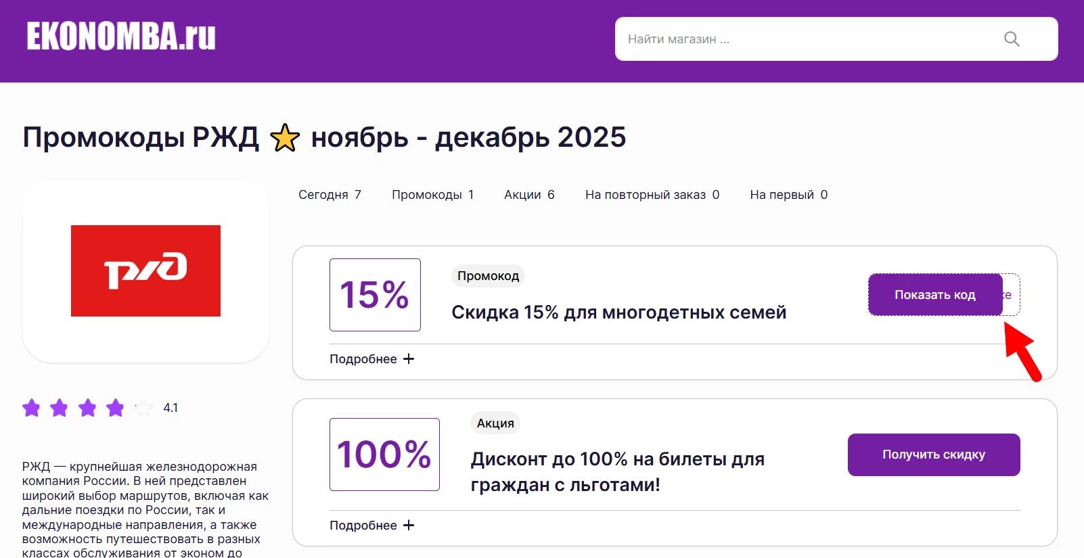Set rating by clicking the fourth star

click(x=115, y=408)
